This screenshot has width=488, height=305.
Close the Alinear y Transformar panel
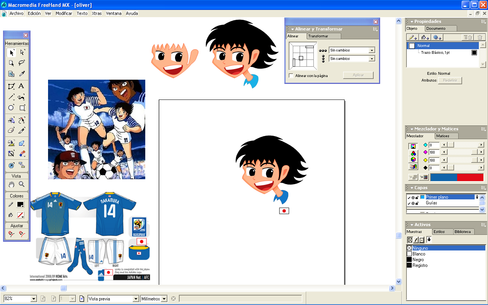coord(376,22)
